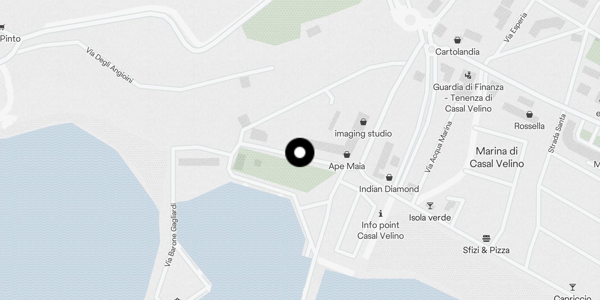Image resolution: width=600 pixels, height=300 pixels.
Task: Click the Guardia di Finanza police icon
Action: 468,75
